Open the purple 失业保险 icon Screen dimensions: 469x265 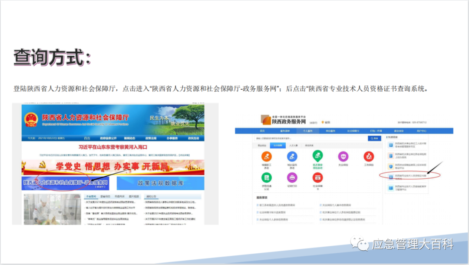pos(343,157)
